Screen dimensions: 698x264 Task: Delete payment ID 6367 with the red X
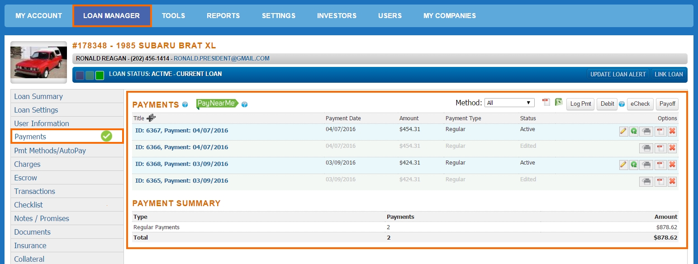click(672, 131)
